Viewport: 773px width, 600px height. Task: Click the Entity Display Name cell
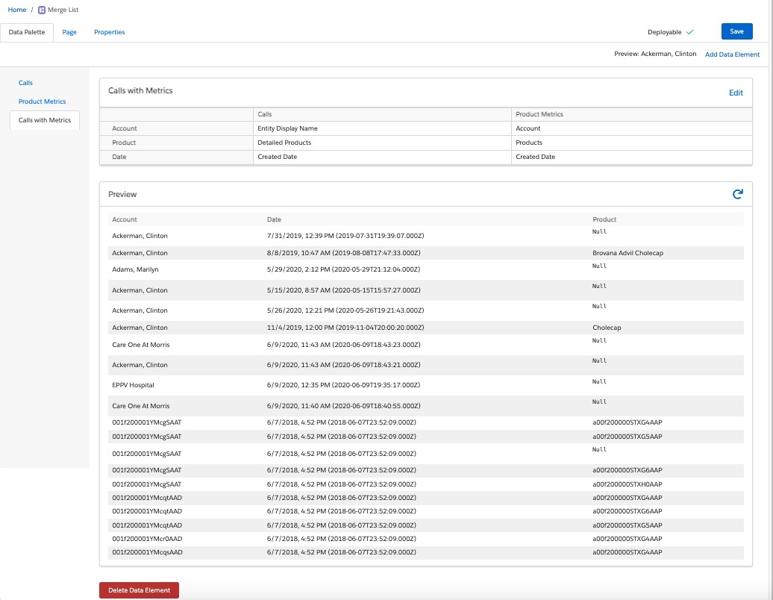tap(287, 128)
